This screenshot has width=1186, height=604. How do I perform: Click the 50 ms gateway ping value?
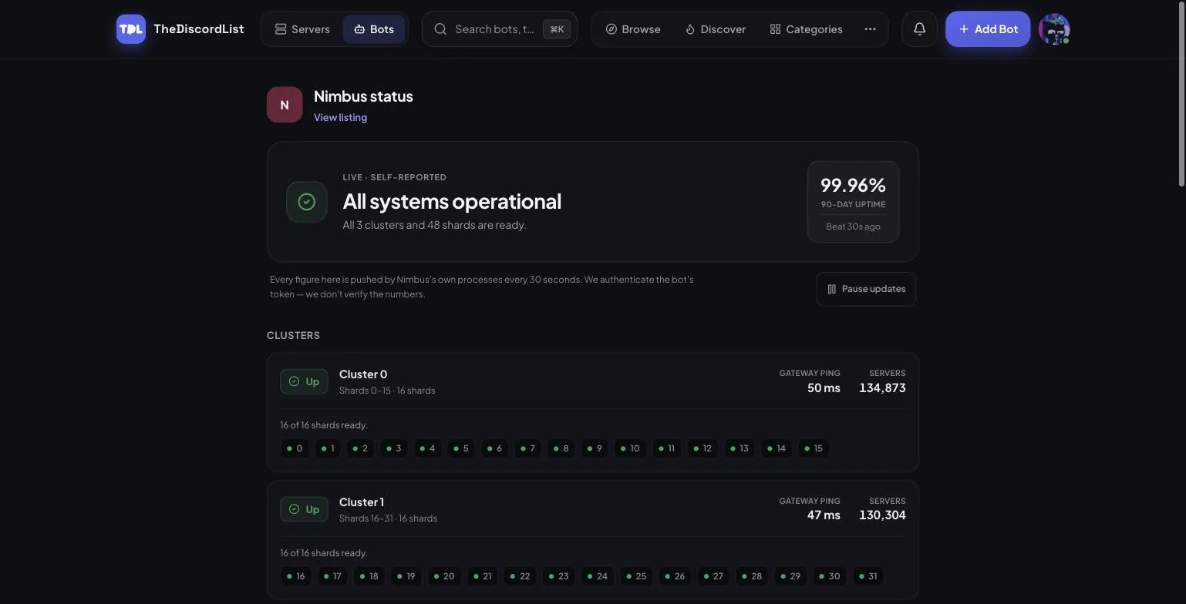click(x=824, y=388)
